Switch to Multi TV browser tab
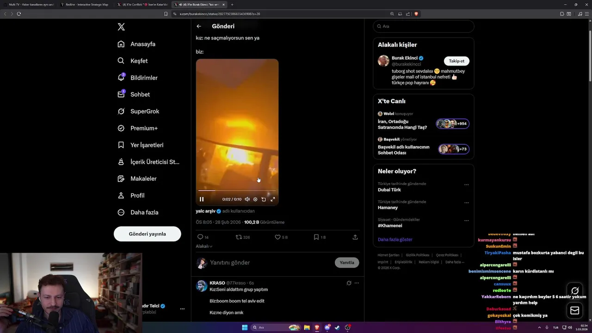The image size is (592, 333). [29, 5]
